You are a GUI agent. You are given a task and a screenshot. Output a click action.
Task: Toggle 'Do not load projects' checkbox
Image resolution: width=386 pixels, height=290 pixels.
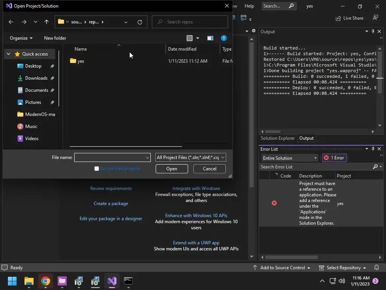tap(96, 168)
